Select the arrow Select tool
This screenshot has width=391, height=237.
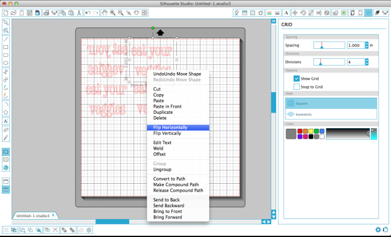[6, 23]
